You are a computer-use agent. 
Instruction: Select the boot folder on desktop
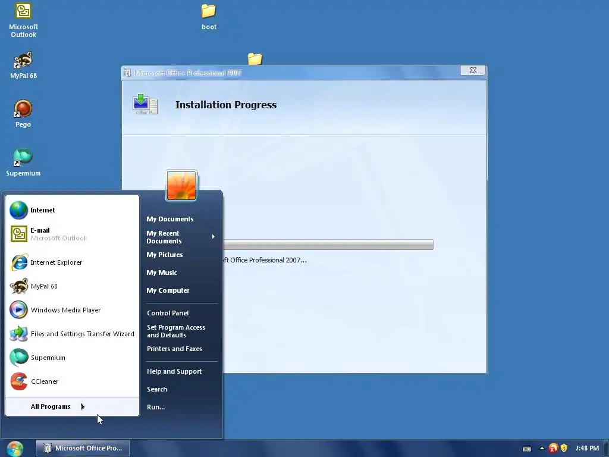pos(209,17)
